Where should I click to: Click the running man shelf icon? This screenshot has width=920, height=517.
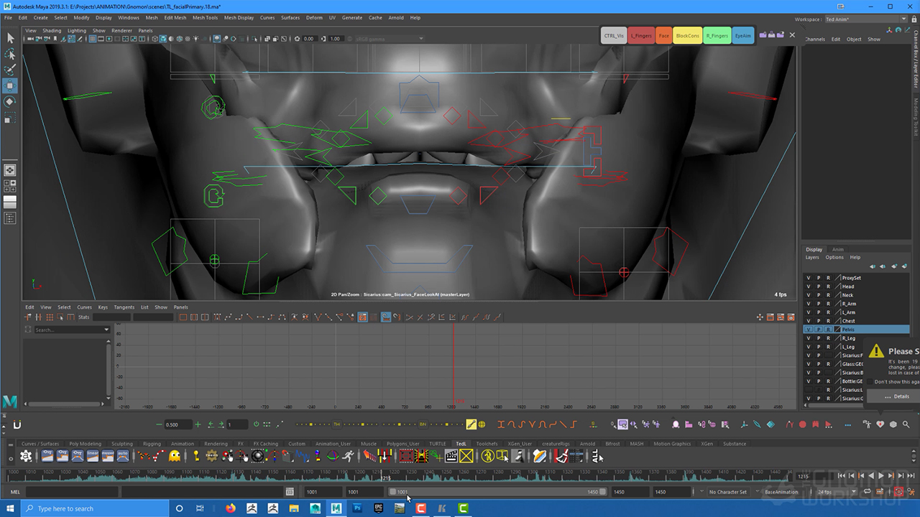tap(348, 456)
